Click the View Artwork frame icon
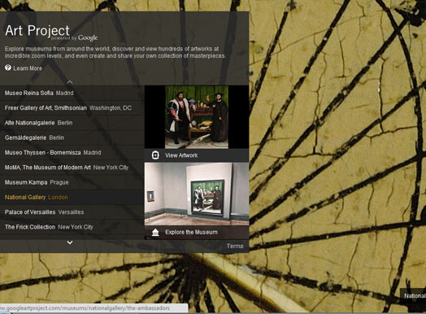 pyautogui.click(x=155, y=155)
